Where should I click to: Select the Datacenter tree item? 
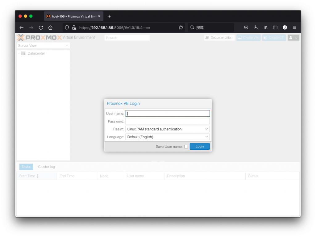pos(43,53)
